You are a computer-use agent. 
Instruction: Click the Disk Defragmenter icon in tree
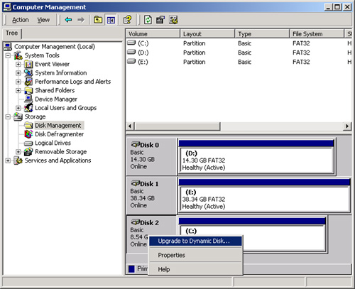tap(28, 134)
